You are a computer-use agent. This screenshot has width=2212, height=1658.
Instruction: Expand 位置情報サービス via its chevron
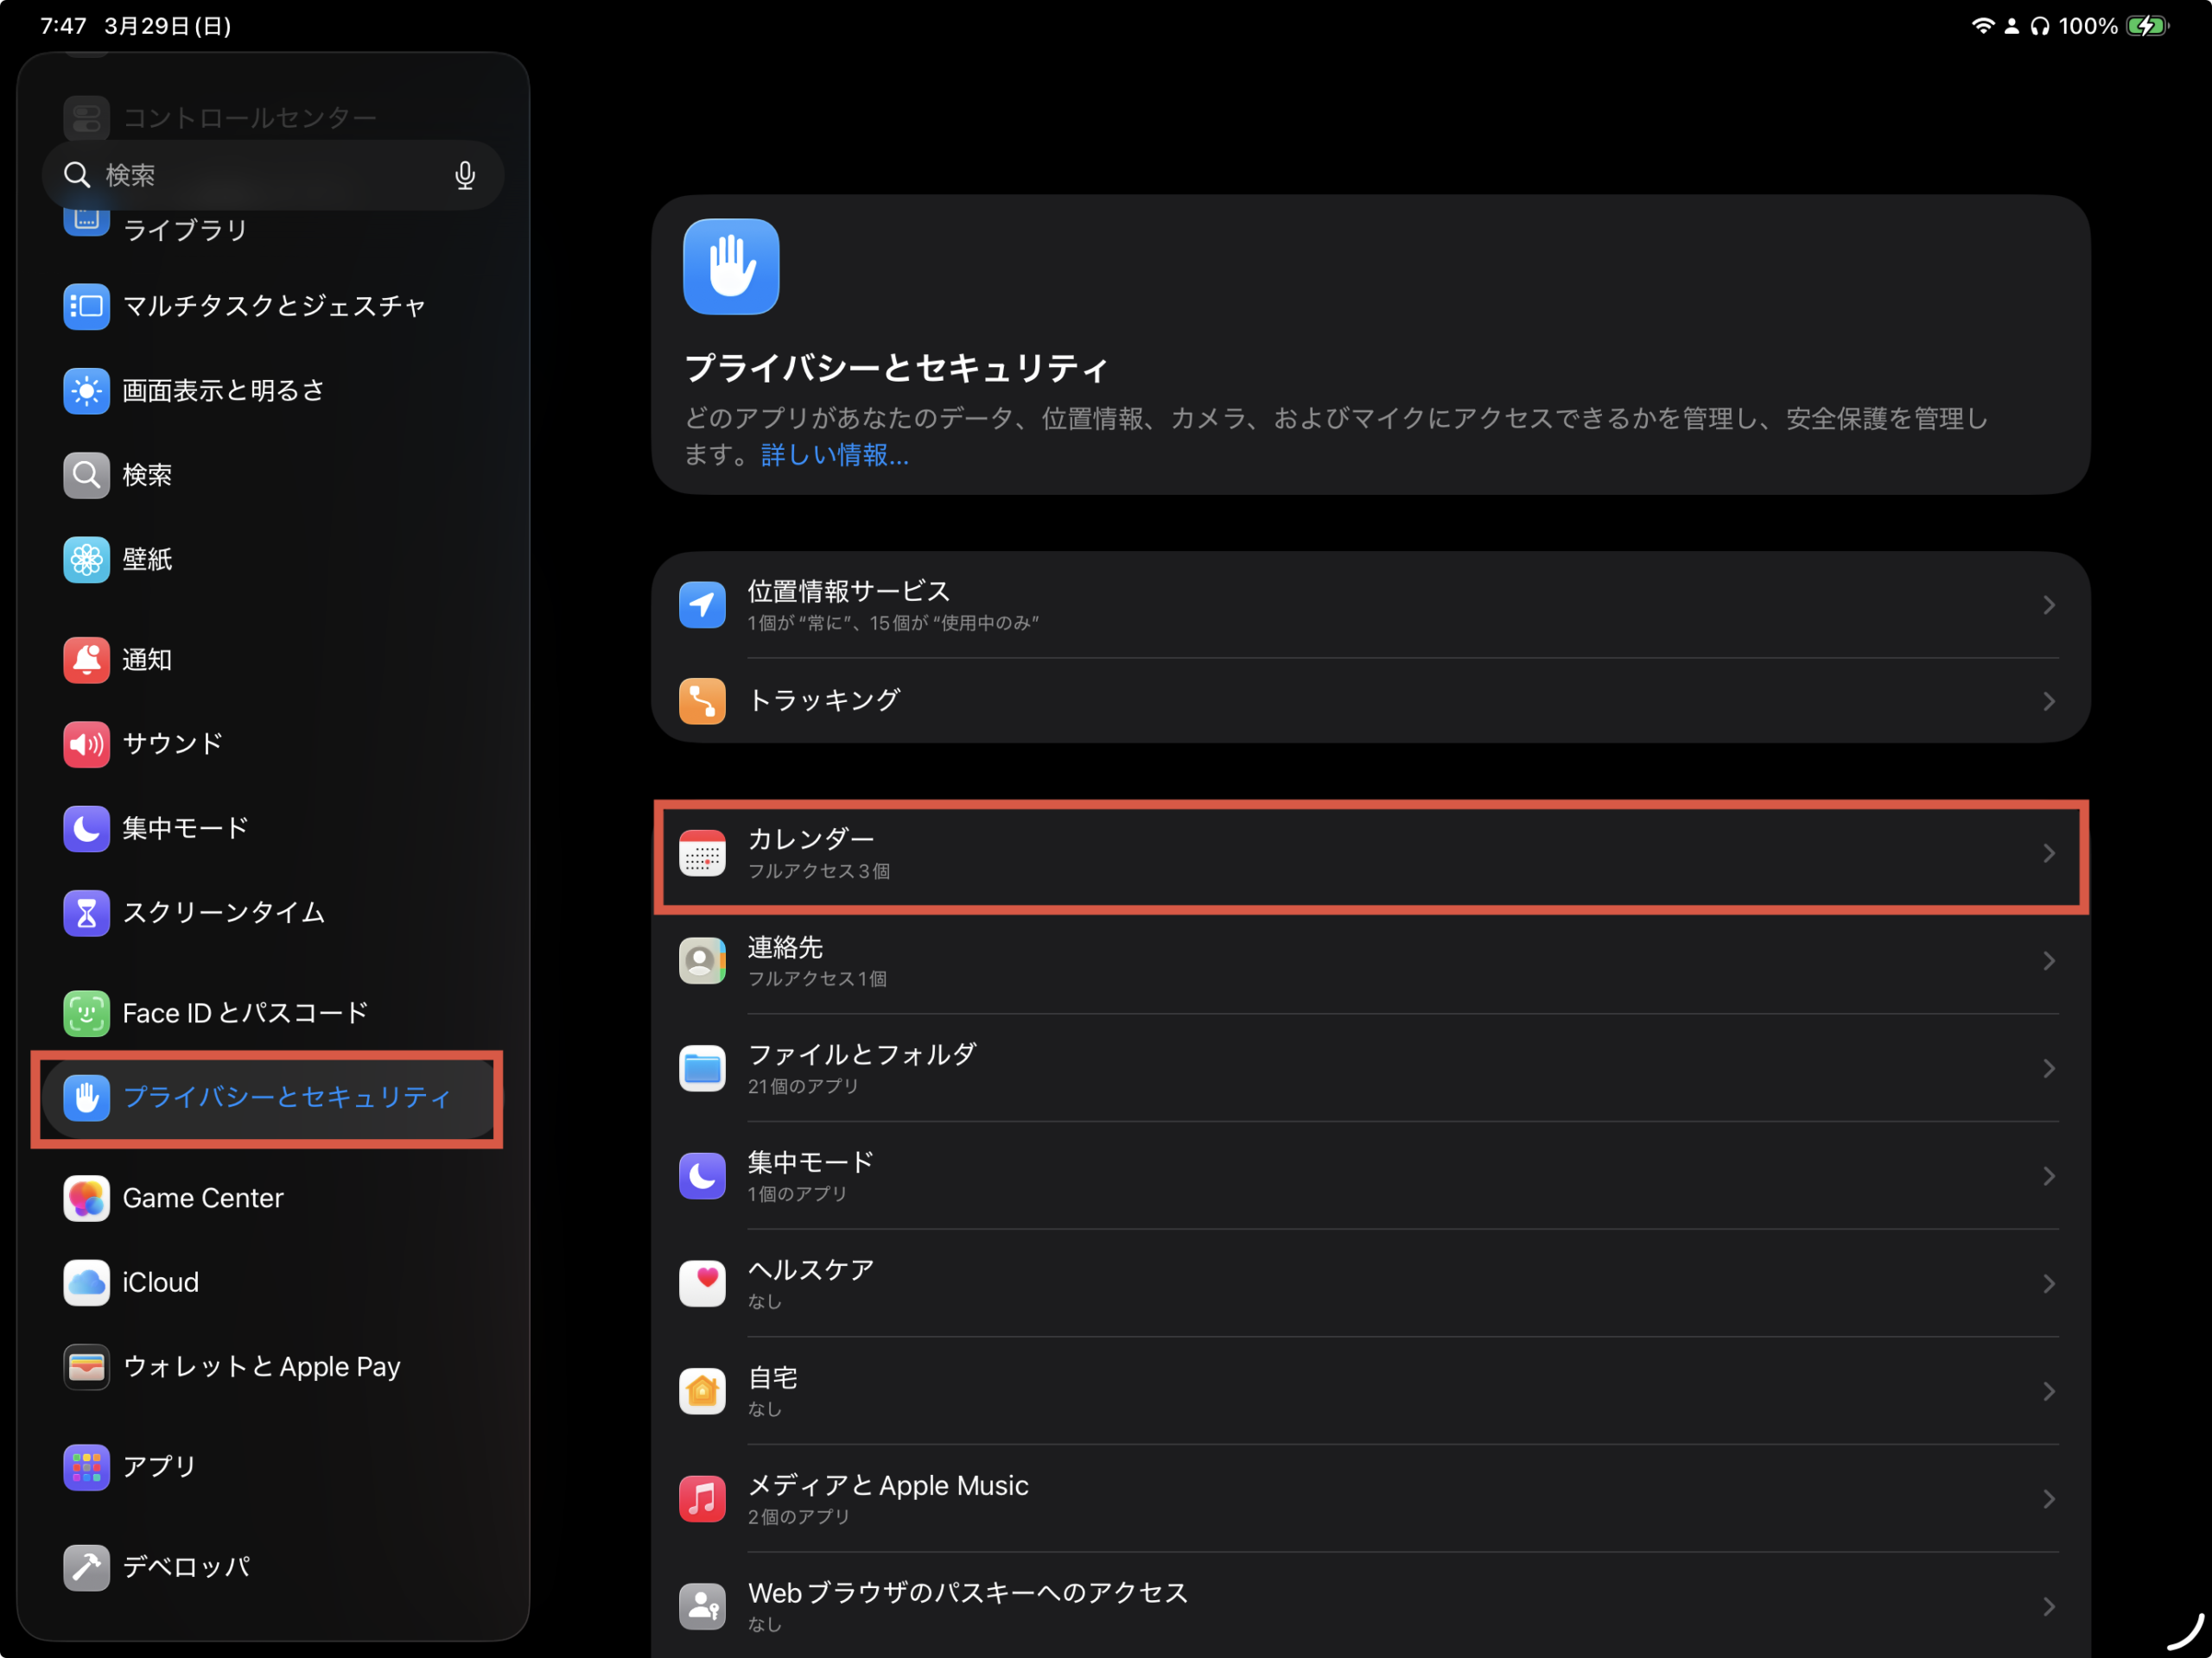(2048, 604)
